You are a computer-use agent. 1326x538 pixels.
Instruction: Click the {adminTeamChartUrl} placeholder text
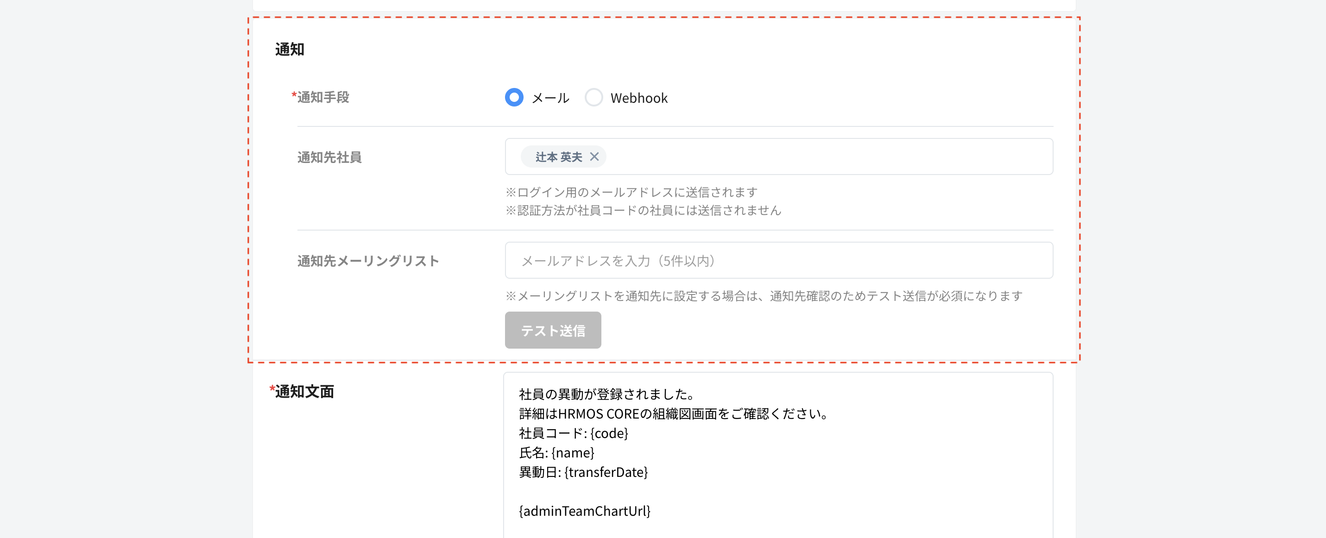coord(585,512)
